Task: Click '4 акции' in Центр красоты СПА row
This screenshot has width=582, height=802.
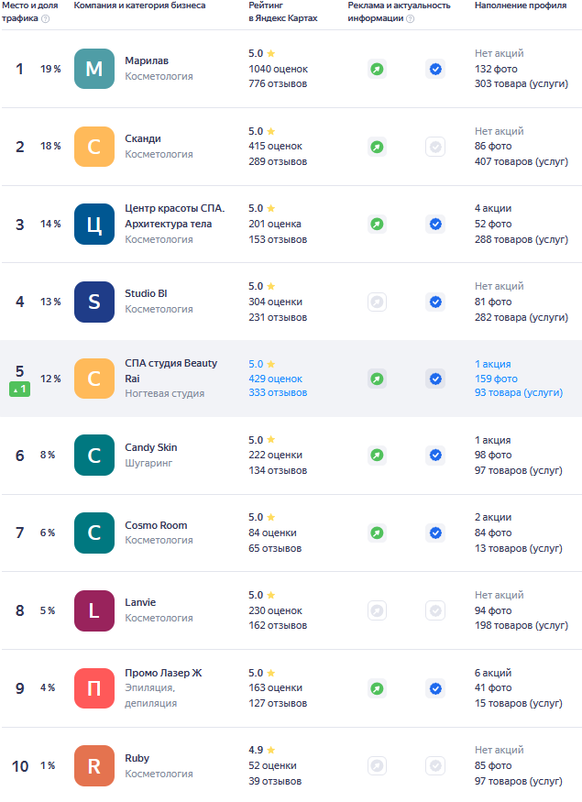Action: pos(493,209)
